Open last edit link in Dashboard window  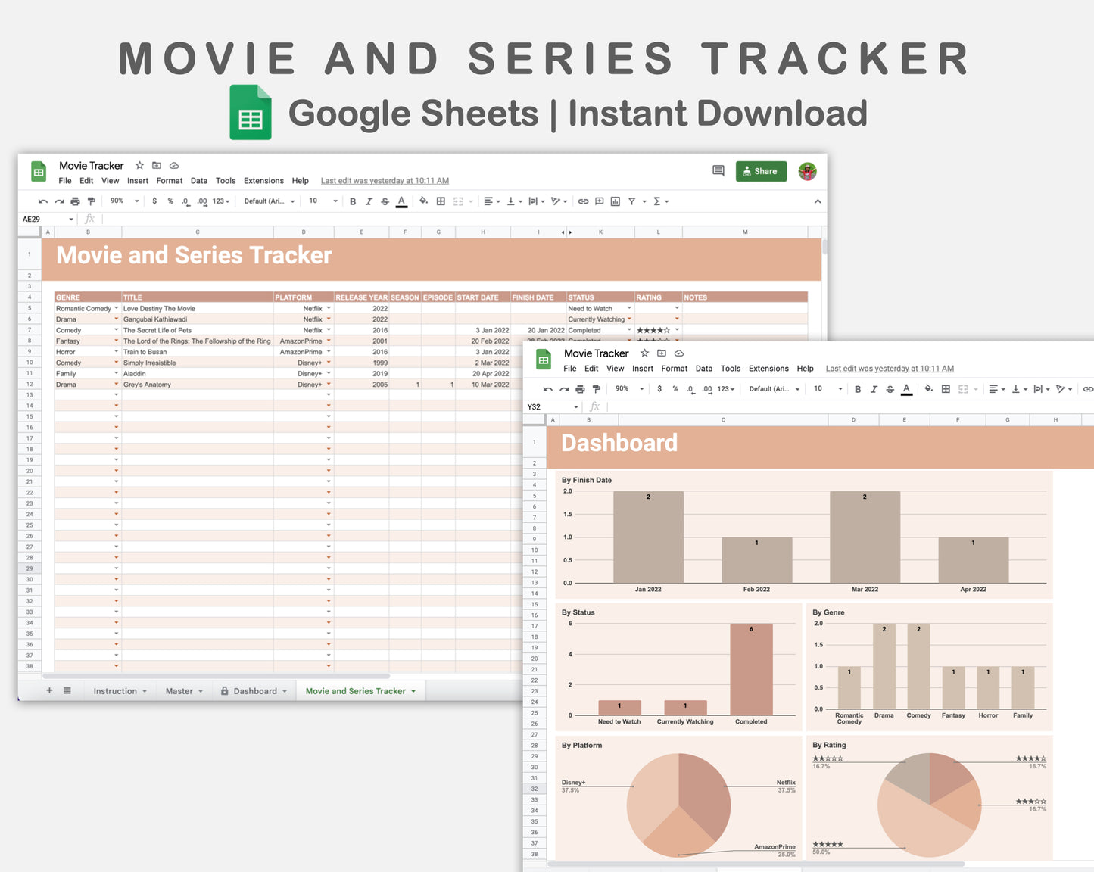(890, 369)
